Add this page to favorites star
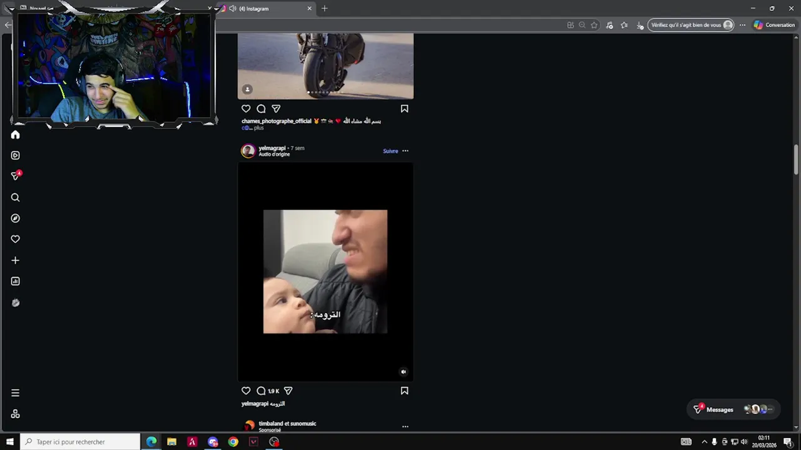 pos(594,25)
